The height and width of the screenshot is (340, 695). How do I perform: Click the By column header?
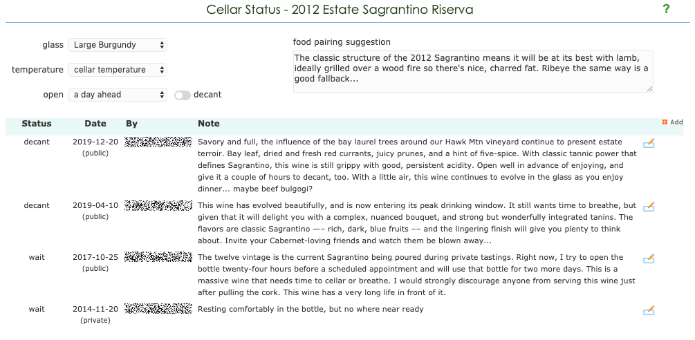[131, 124]
